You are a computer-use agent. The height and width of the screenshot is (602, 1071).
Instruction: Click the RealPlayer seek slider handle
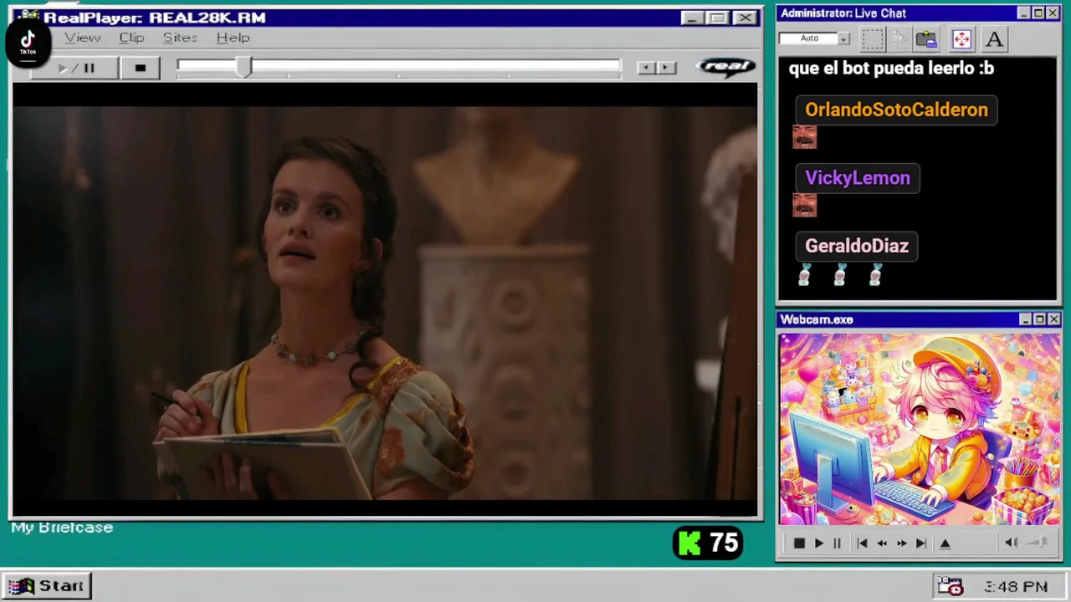coord(243,69)
